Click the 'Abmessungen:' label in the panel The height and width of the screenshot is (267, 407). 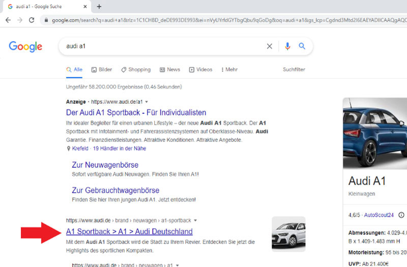(367, 233)
